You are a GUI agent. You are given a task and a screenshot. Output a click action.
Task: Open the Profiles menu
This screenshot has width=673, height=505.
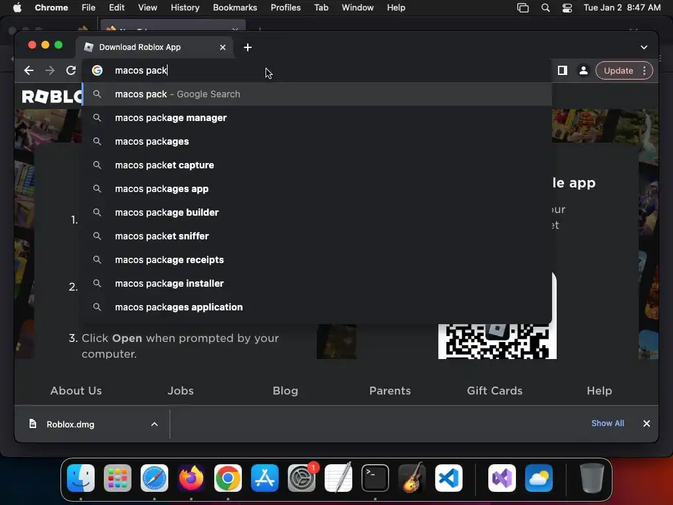point(285,8)
